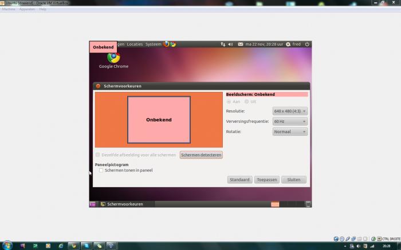
Task: Open the mail envelope indicator
Action: [x=241, y=44]
